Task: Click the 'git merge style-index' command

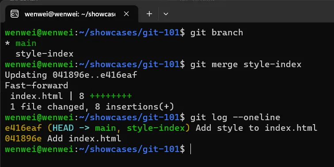Action: point(246,65)
